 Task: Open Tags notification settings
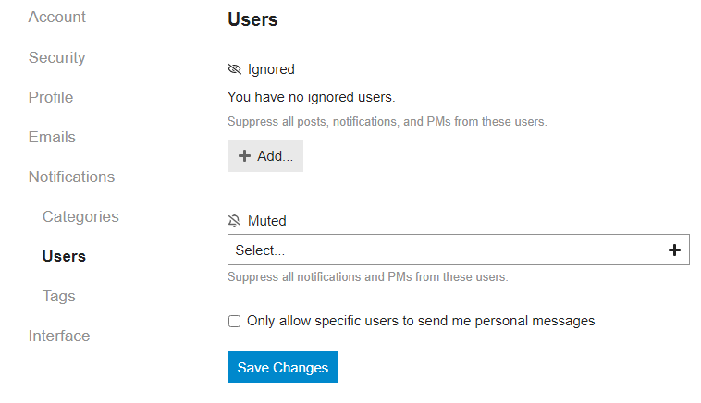point(59,296)
